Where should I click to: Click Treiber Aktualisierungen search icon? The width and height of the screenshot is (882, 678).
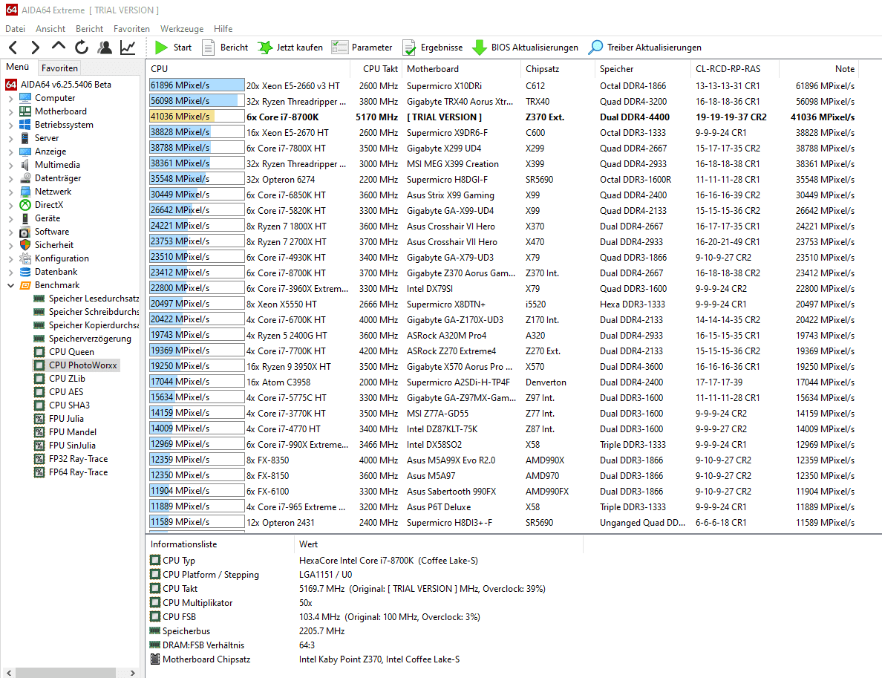pos(595,48)
